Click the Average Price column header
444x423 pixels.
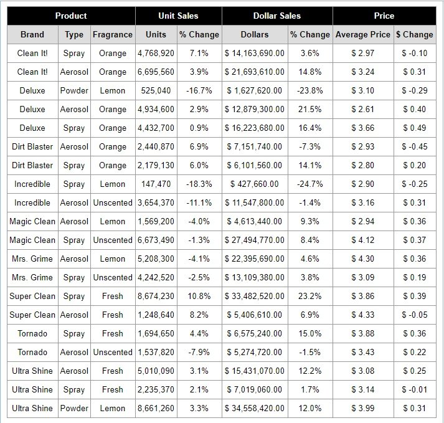tap(363, 35)
